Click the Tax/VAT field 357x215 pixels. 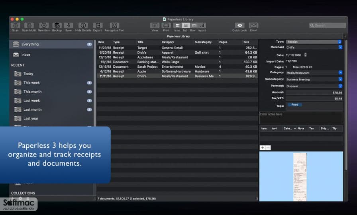(x=314, y=98)
